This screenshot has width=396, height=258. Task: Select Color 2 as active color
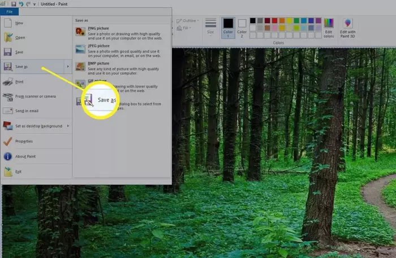pyautogui.click(x=242, y=28)
